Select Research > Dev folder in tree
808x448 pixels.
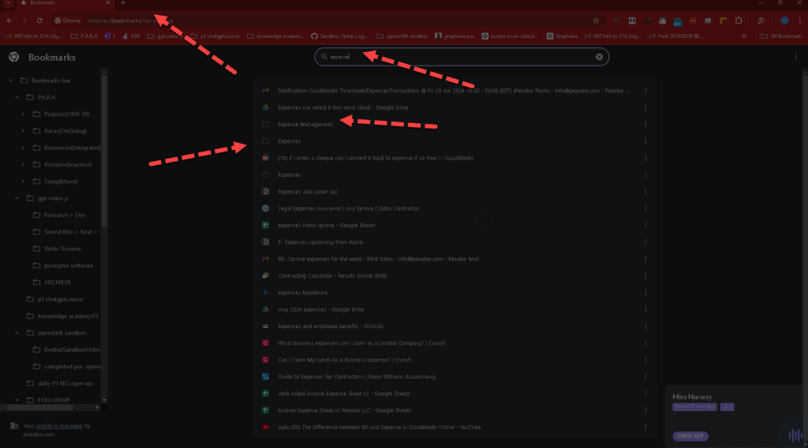[x=65, y=215]
